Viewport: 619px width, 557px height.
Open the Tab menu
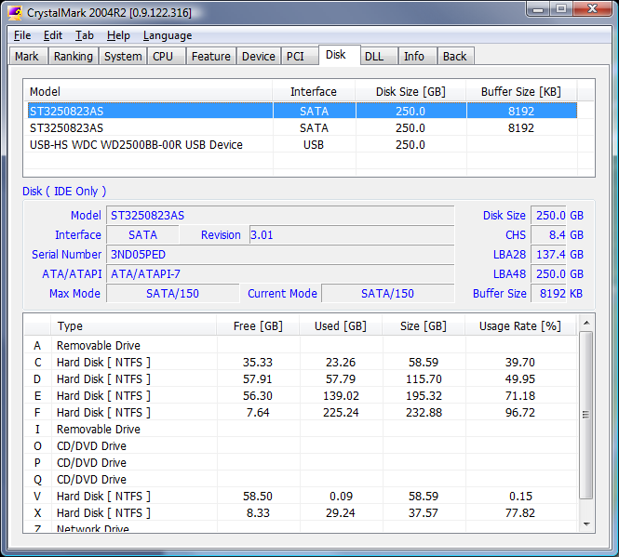(85, 35)
